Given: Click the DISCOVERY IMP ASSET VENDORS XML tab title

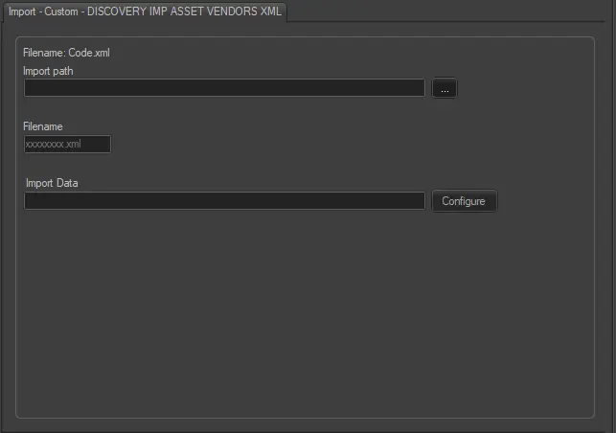Looking at the screenshot, I should tap(184, 11).
